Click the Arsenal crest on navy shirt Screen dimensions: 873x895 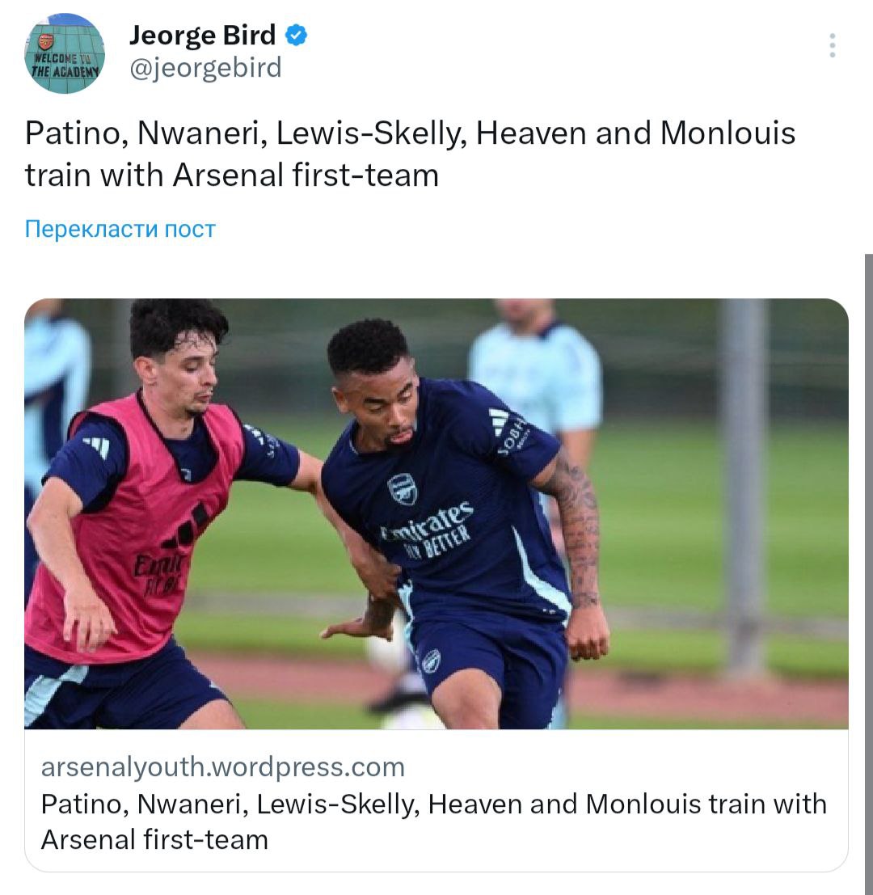click(403, 488)
